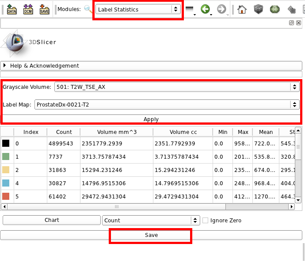This screenshot has width=305, height=267.
Task: Click the Save button below the table
Action: click(151, 235)
